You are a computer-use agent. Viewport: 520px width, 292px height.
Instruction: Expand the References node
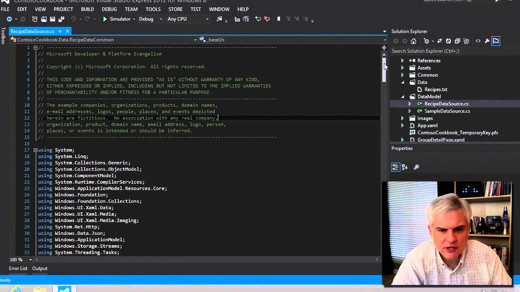click(402, 60)
